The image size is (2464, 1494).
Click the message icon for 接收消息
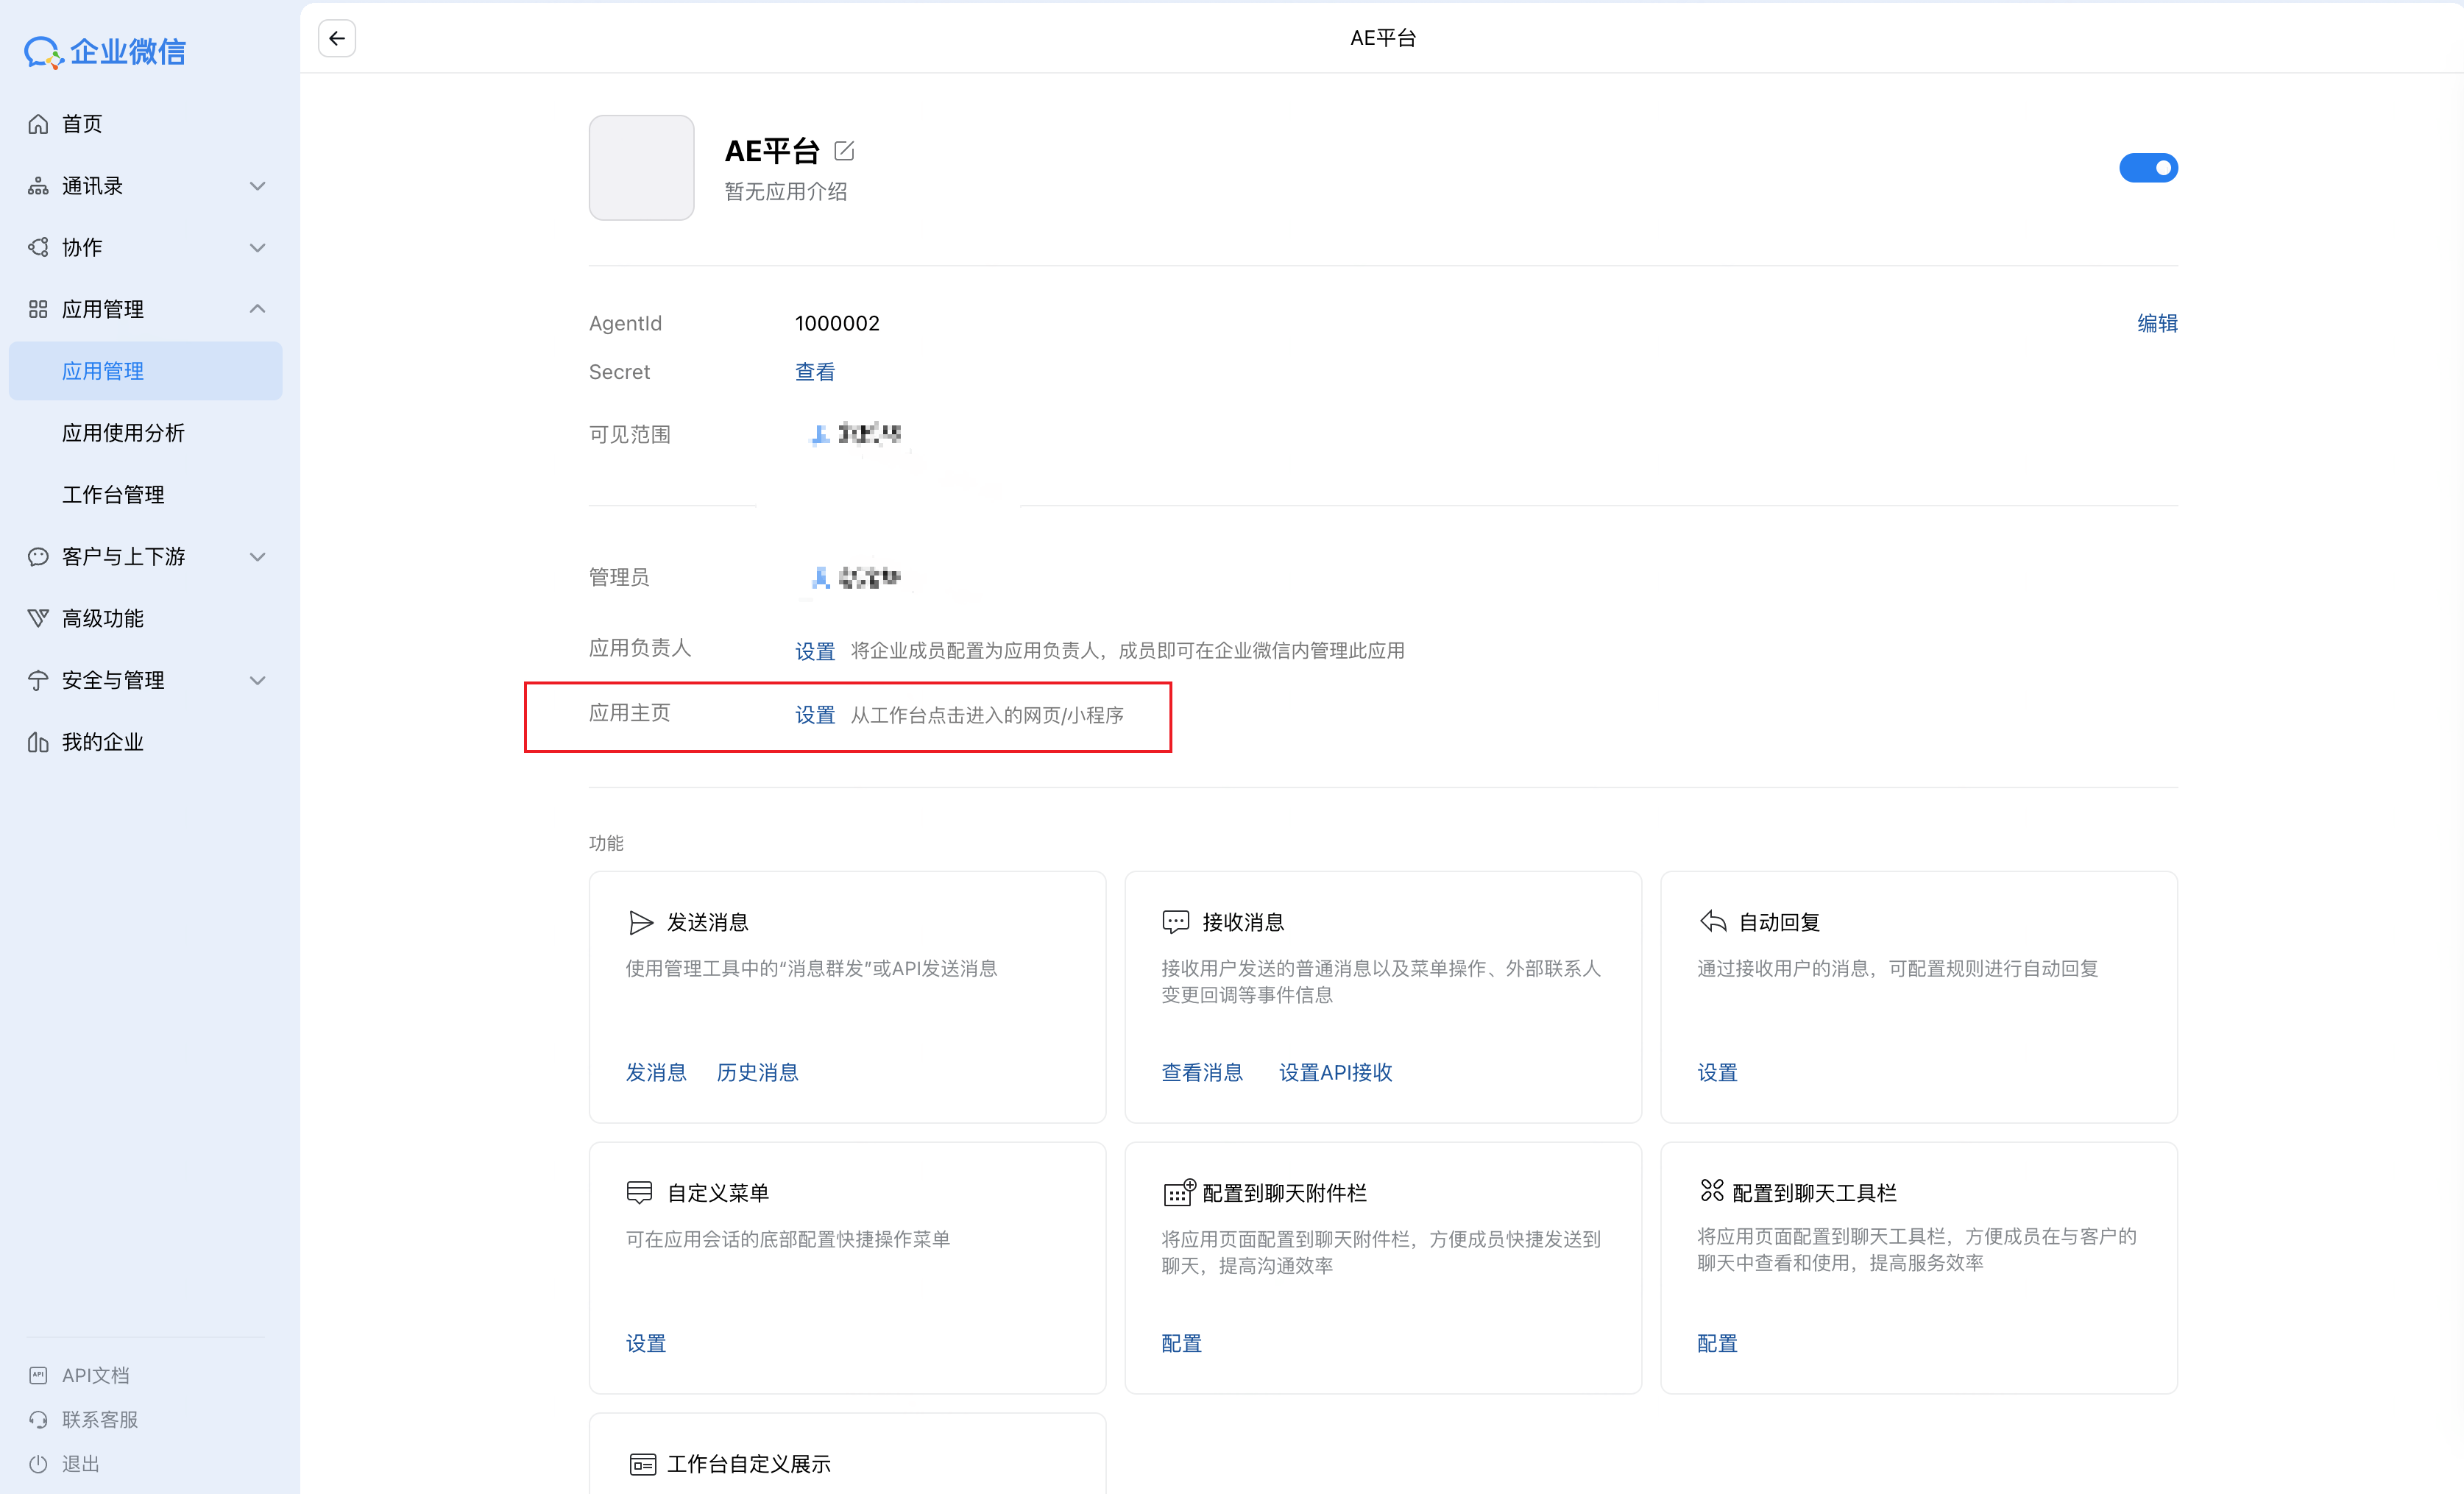[1175, 922]
